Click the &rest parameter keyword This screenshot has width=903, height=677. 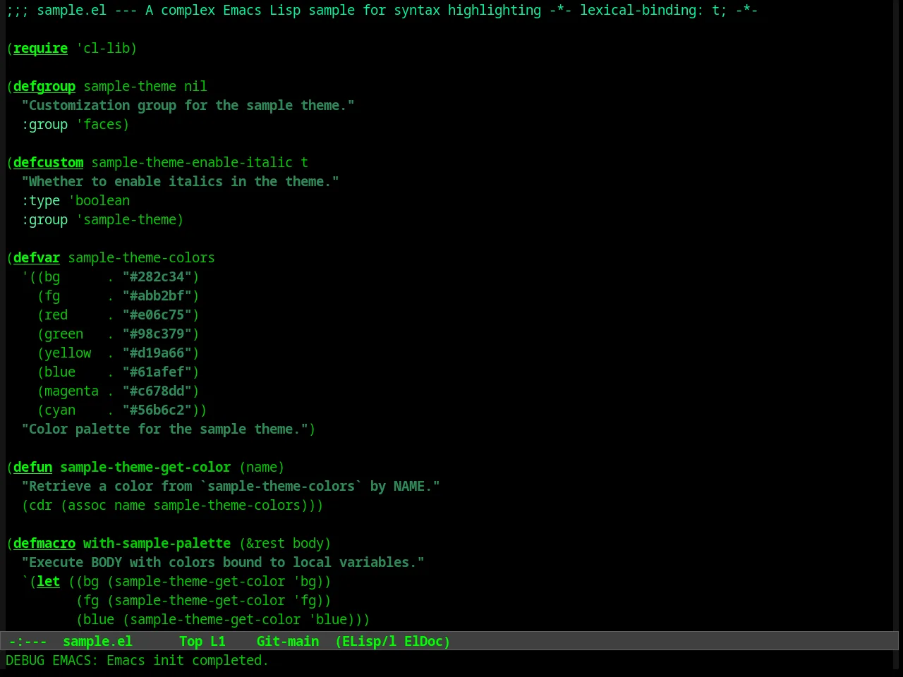(265, 543)
